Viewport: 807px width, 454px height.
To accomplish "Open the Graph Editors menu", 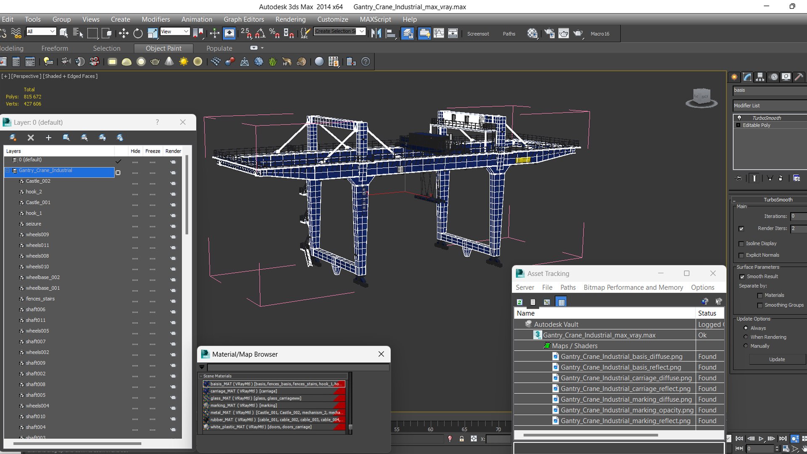I will click(x=244, y=19).
